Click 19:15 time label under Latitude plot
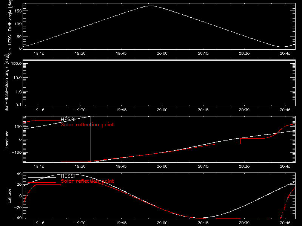Screen dimensions: 302x226 [39, 223]
